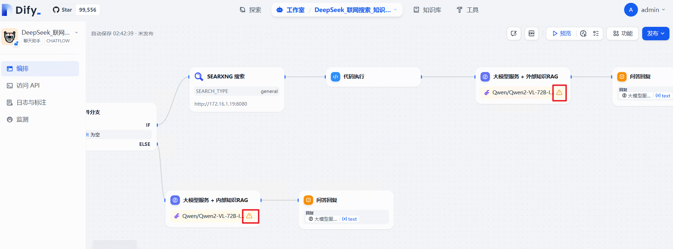Screen dimensions: 673x249
Task: Click the 编排 sidebar icon
Action: tap(10, 69)
